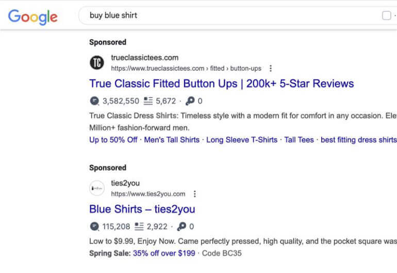The height and width of the screenshot is (273, 397).
Task: Open the three-dot menu beside the trueclassictees URL
Action: pos(271,69)
